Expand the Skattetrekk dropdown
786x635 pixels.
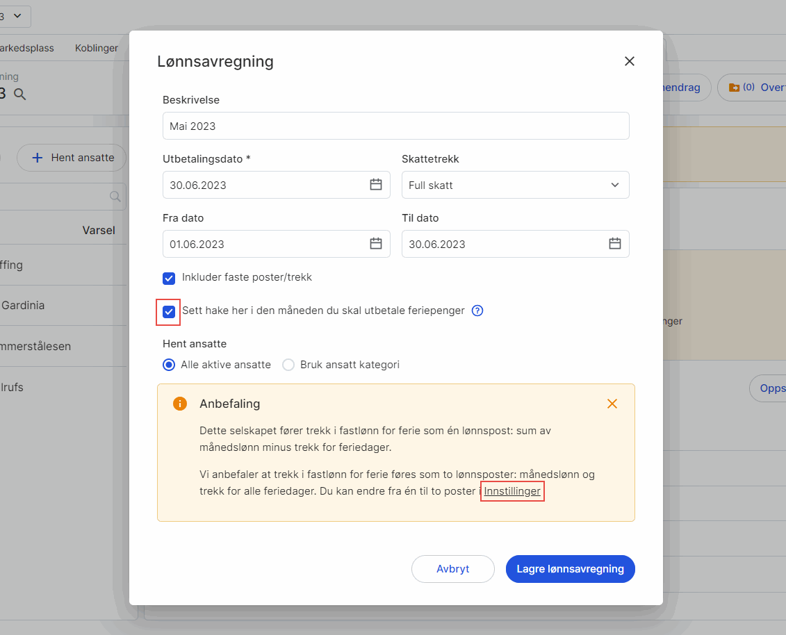tap(515, 185)
